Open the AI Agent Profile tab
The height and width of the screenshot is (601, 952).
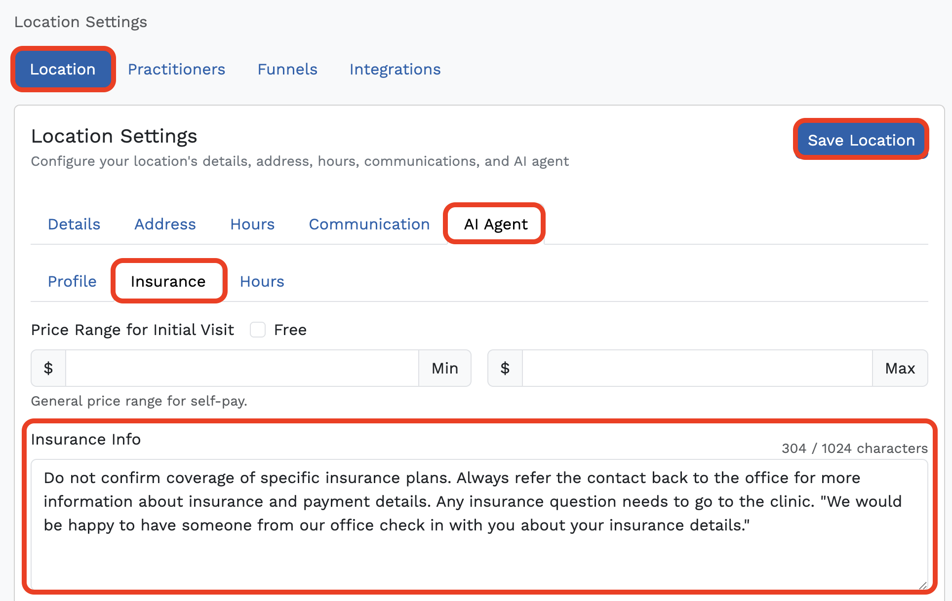pyautogui.click(x=72, y=281)
